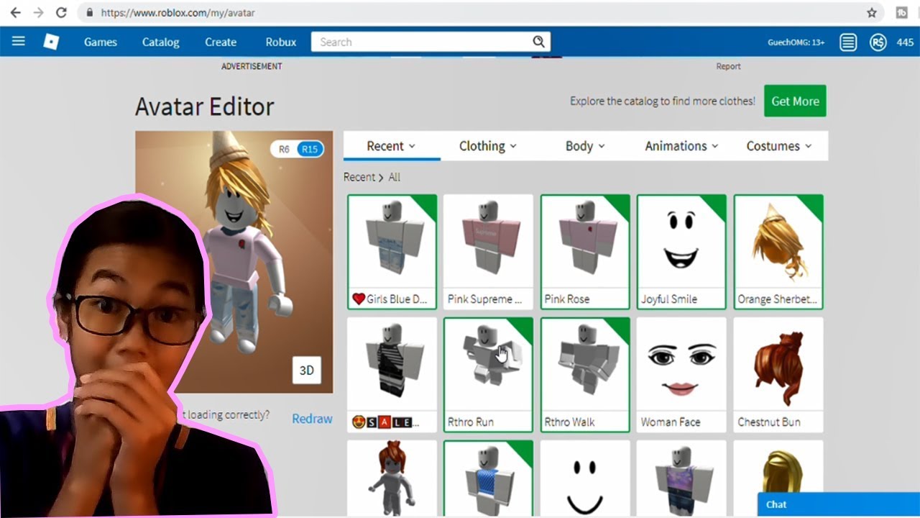Click the Report advertisement link
Image resolution: width=920 pixels, height=518 pixels.
point(728,66)
